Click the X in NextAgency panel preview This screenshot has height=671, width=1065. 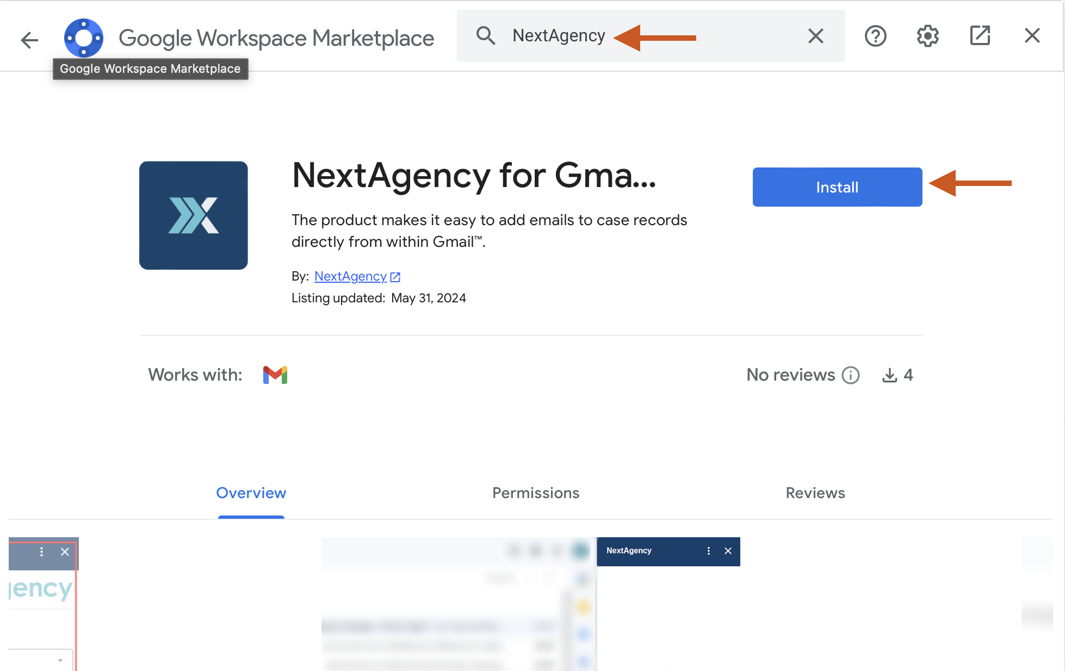click(728, 551)
